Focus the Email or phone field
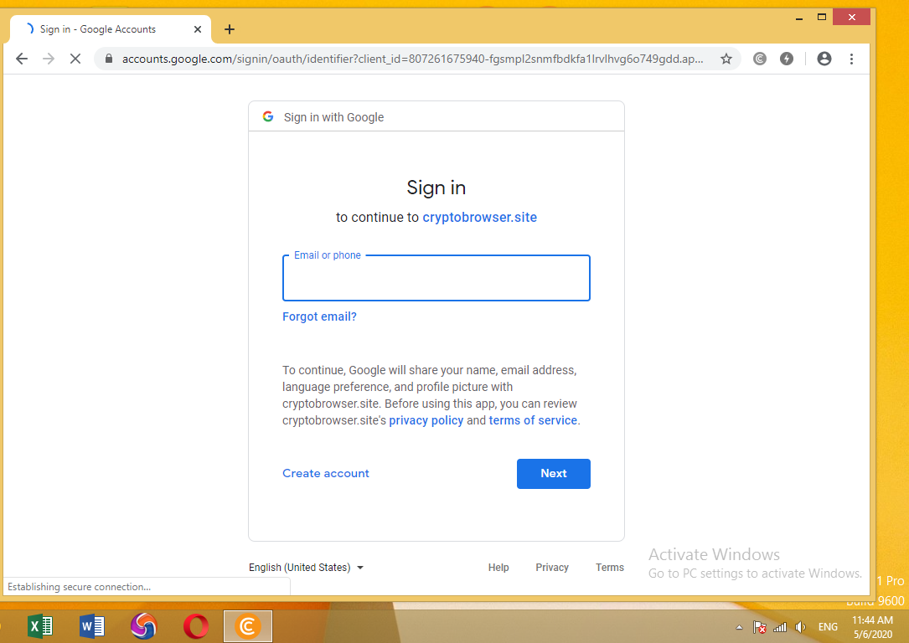Screen dimensions: 909x643 pyautogui.click(x=436, y=280)
